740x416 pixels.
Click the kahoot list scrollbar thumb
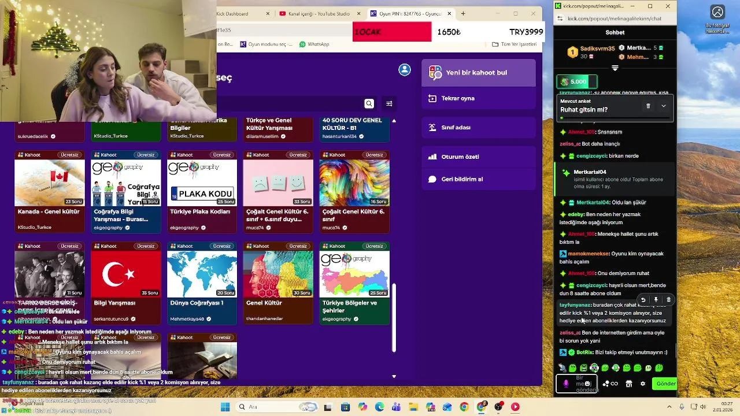tap(394, 318)
